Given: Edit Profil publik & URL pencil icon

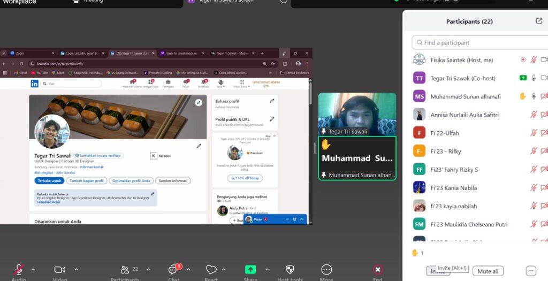Looking at the screenshot, I should point(272,119).
